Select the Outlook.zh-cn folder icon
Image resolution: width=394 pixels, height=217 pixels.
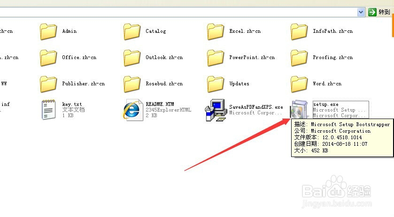coord(131,58)
